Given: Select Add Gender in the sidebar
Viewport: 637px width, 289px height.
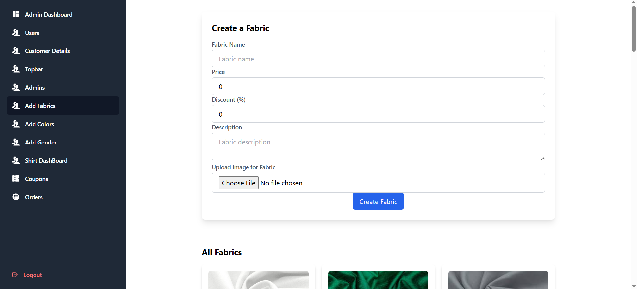Looking at the screenshot, I should [41, 142].
